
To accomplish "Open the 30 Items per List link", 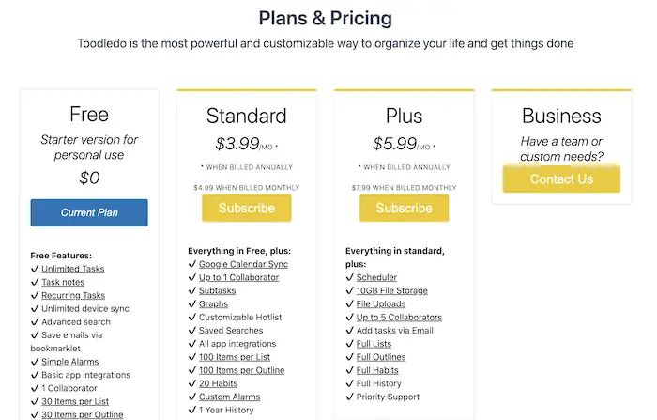I will pyautogui.click(x=75, y=401).
